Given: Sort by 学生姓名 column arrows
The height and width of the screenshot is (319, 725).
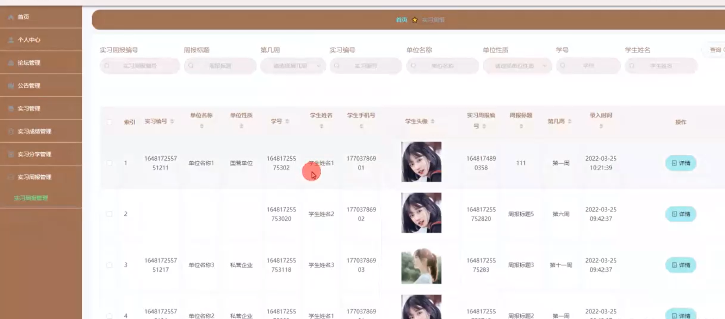Looking at the screenshot, I should click(321, 126).
